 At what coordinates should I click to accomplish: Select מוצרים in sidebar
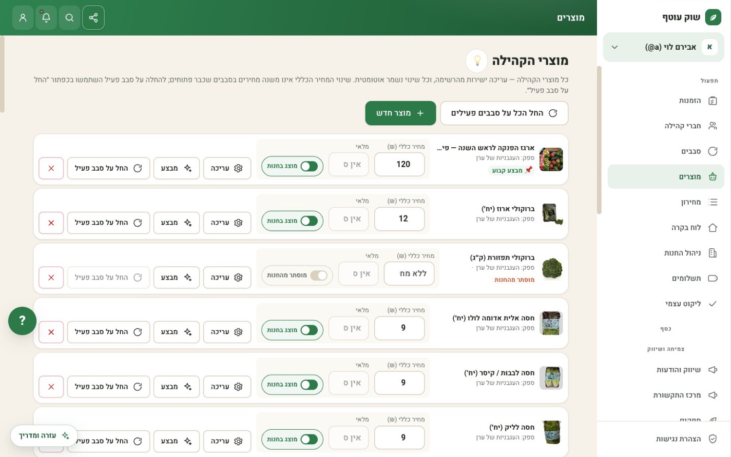point(666,177)
